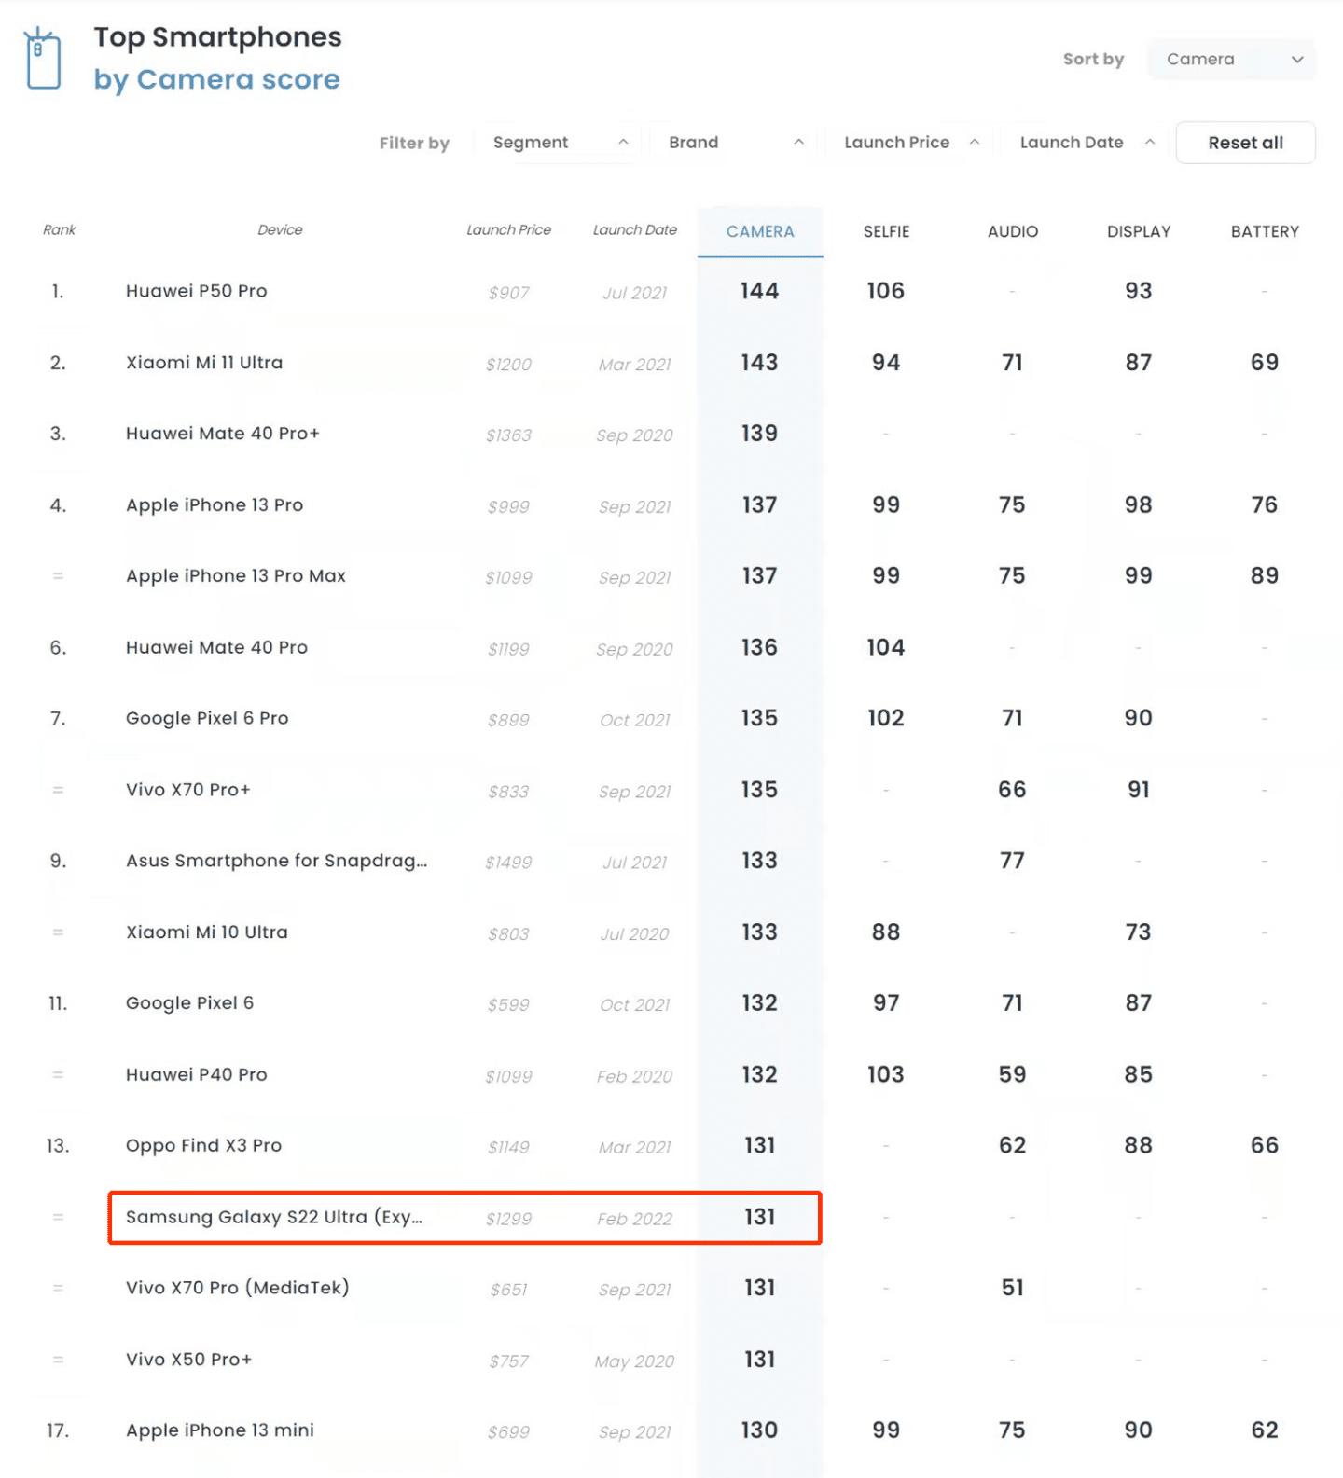This screenshot has height=1478, width=1343.
Task: Open the Vivo X70 Pro (MediaTek) link
Action: pos(238,1289)
